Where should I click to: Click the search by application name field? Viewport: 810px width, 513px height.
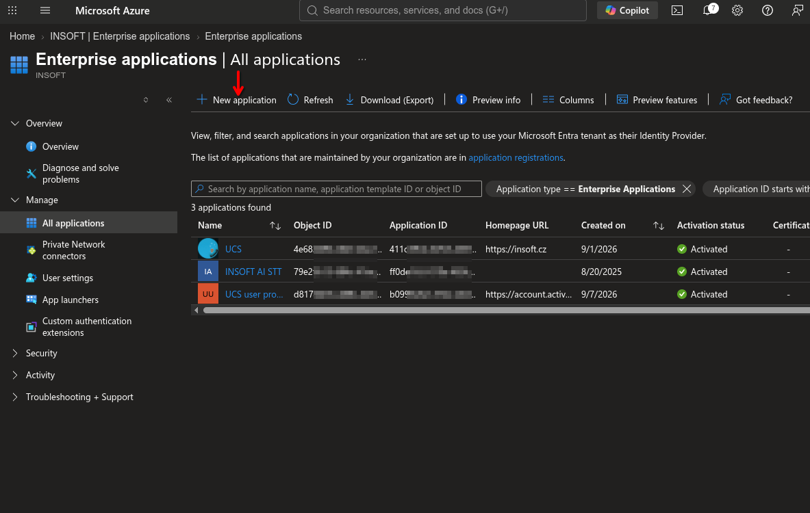tap(336, 189)
